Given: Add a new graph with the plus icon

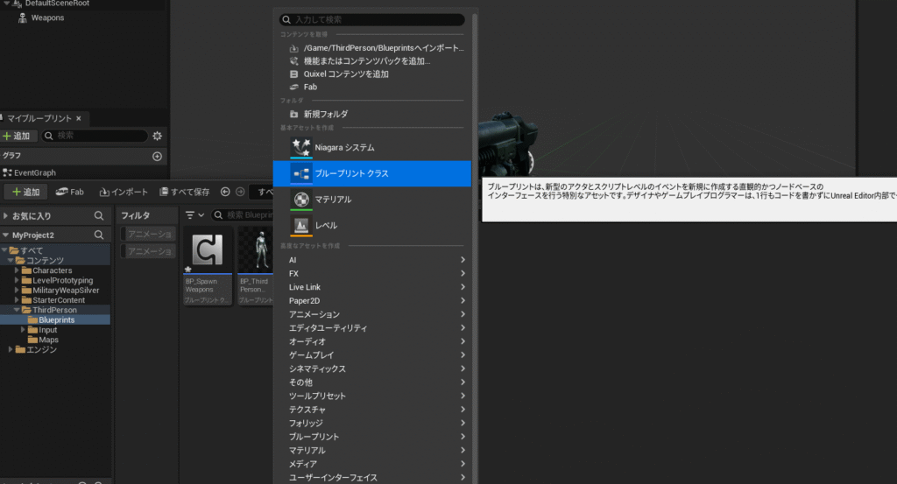Looking at the screenshot, I should 158,157.
